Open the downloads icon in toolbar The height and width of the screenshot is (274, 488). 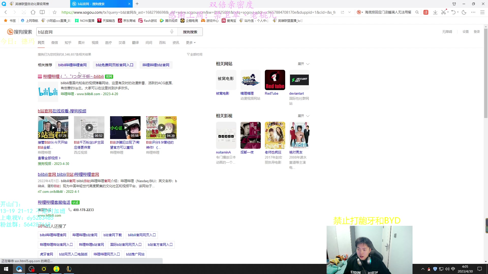435,12
